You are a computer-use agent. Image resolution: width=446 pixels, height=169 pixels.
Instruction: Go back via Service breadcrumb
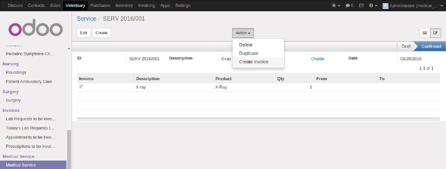pos(86,19)
